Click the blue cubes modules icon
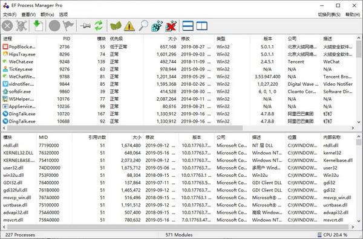This screenshot has width=363, height=239. point(157,25)
